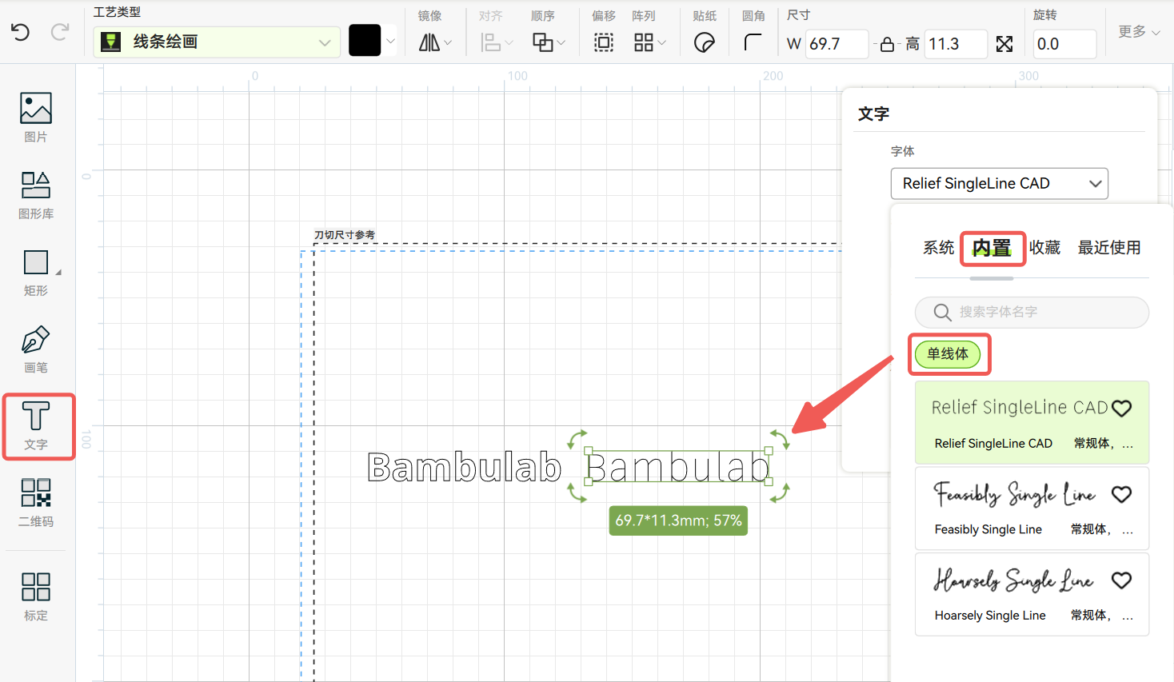Click the selected single-line Bambulab text
Viewport: 1174px width, 682px height.
click(x=678, y=467)
